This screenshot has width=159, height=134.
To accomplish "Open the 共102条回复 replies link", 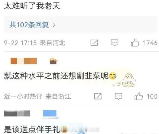I will click(29, 25).
